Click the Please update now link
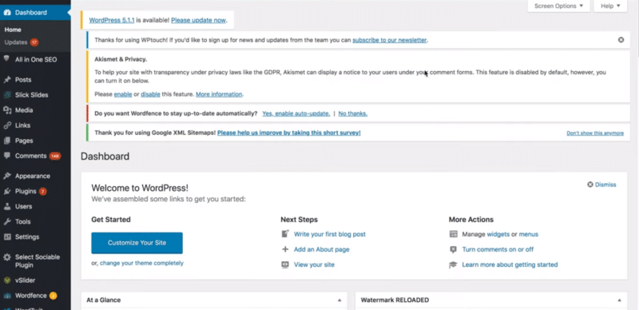 [198, 20]
